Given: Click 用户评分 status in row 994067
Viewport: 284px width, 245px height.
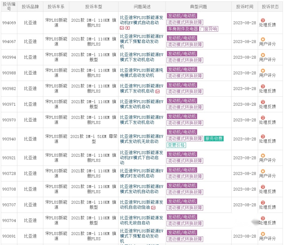Looking at the screenshot, I should click(267, 44).
